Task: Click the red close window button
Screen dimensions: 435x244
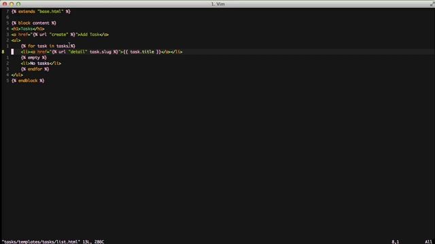Action: pos(5,4)
